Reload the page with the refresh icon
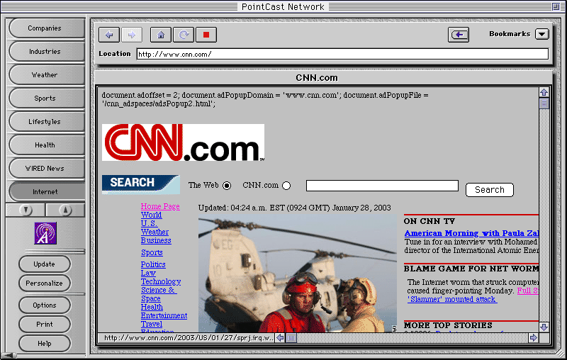This screenshot has width=567, height=360. [184, 35]
